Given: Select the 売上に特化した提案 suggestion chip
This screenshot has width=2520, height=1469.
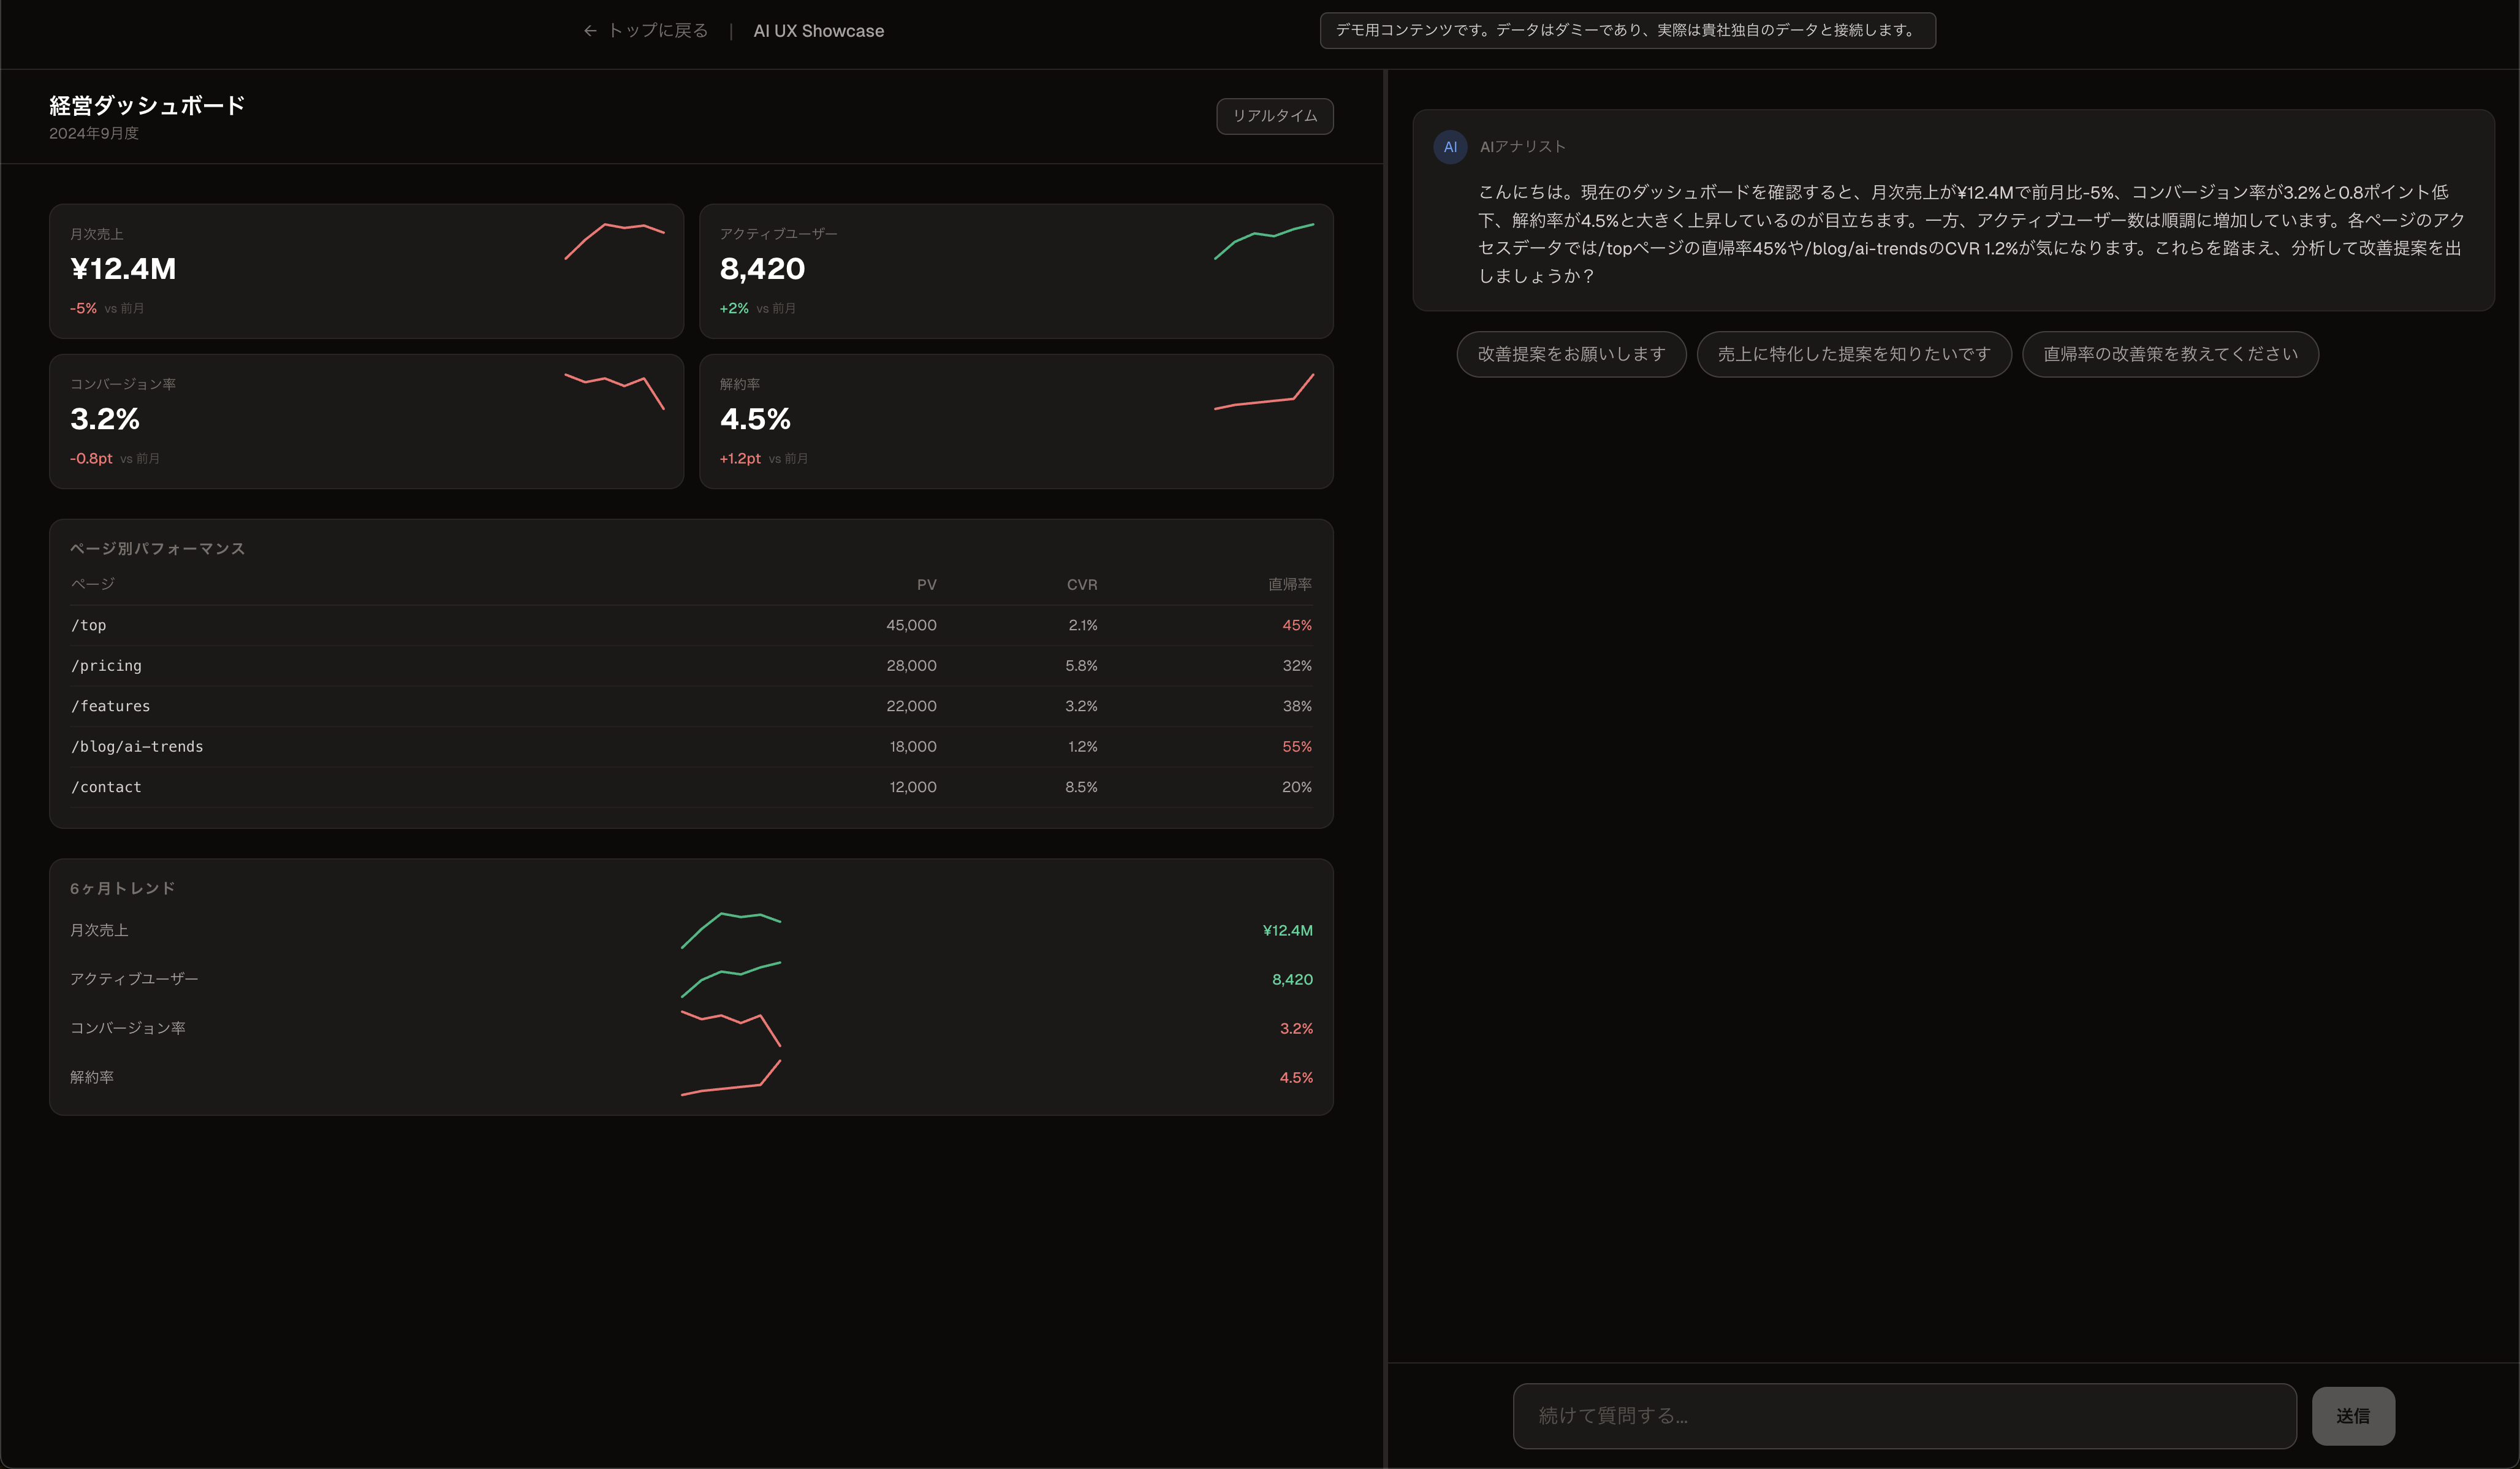Looking at the screenshot, I should pos(1853,354).
